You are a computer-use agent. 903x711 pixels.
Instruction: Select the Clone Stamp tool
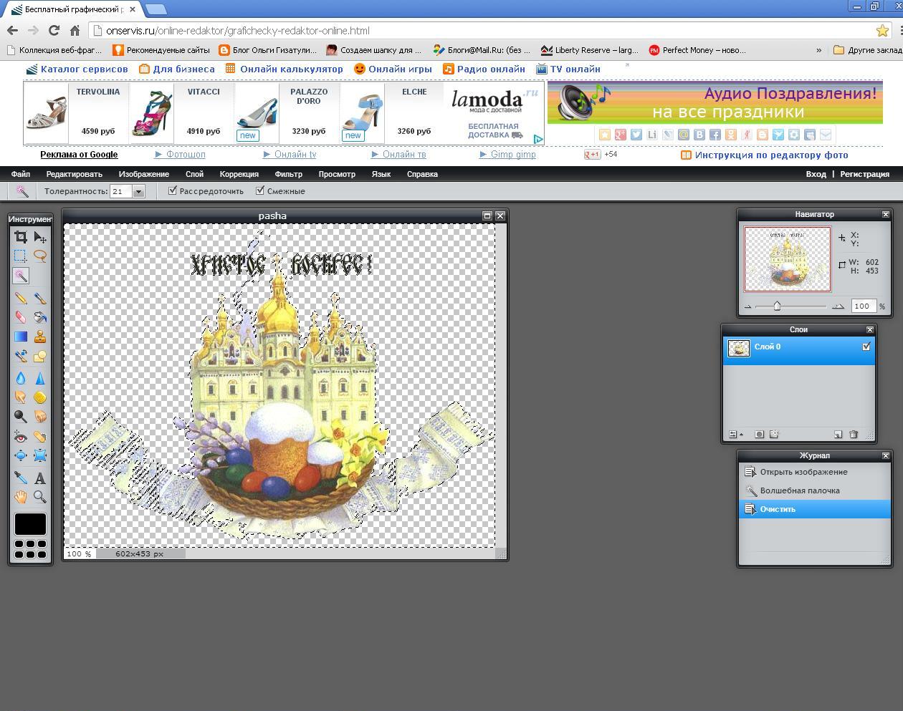tap(40, 336)
